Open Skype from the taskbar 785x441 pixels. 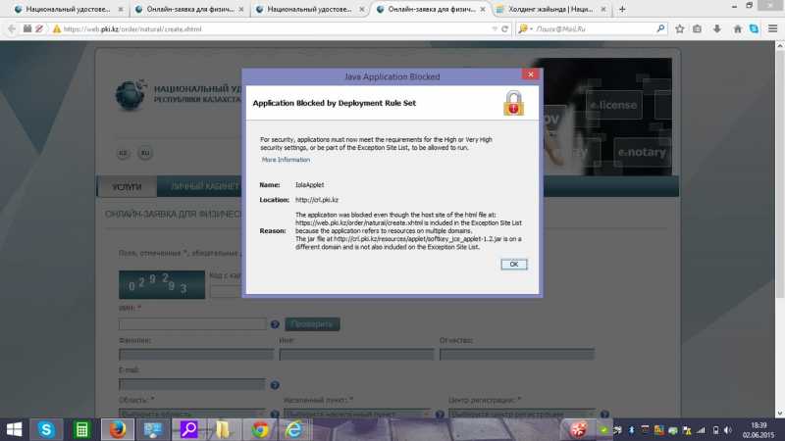point(46,429)
